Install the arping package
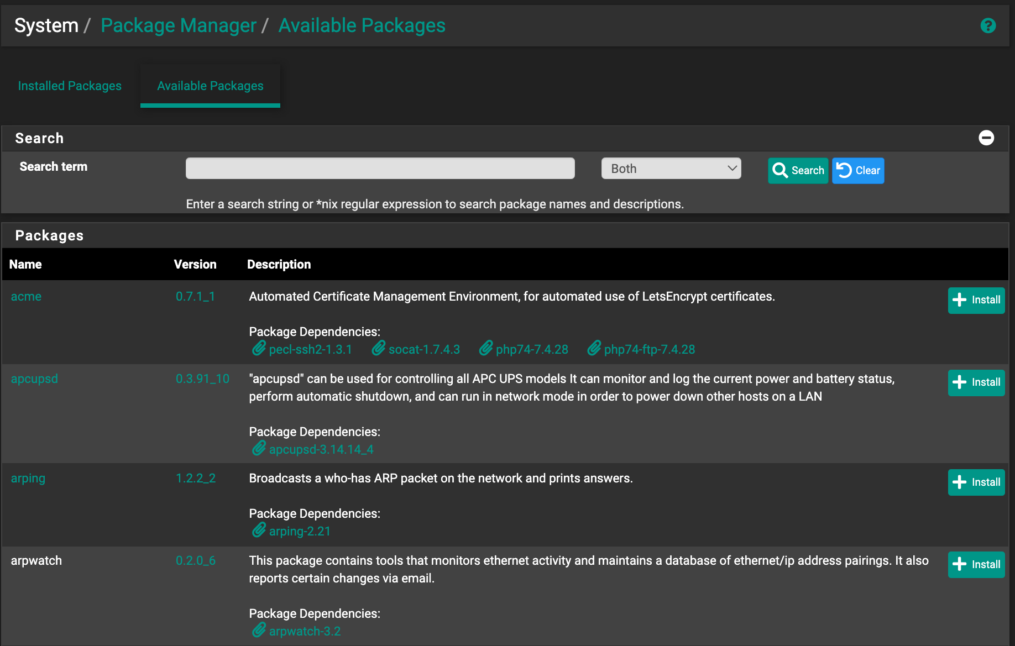 pyautogui.click(x=976, y=482)
